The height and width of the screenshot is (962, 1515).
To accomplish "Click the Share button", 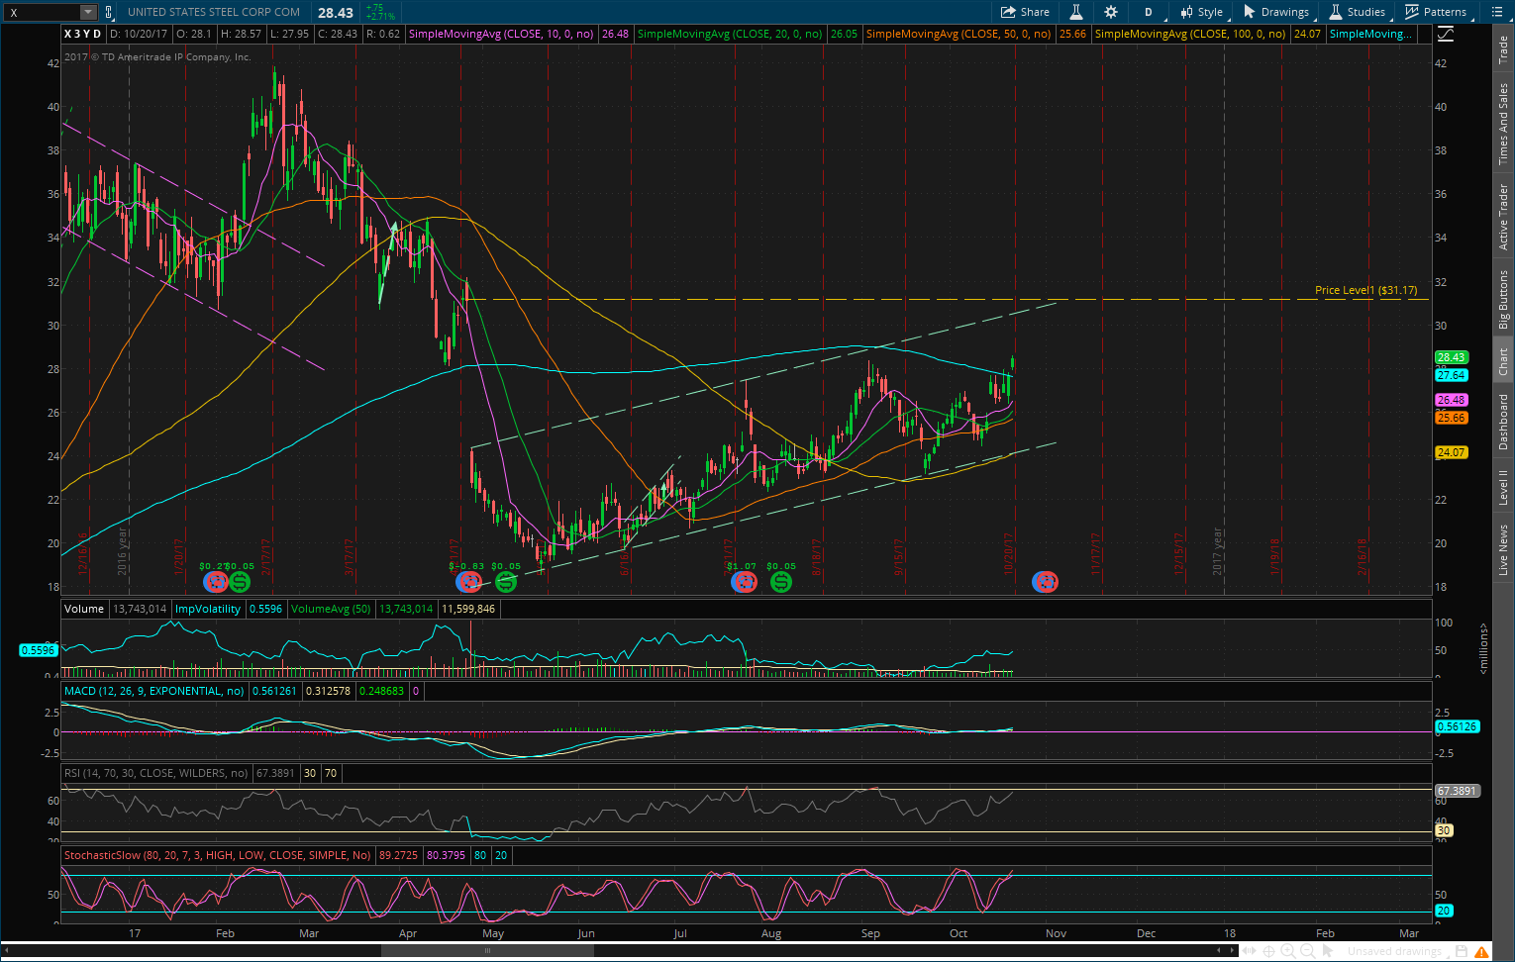I will click(1025, 12).
